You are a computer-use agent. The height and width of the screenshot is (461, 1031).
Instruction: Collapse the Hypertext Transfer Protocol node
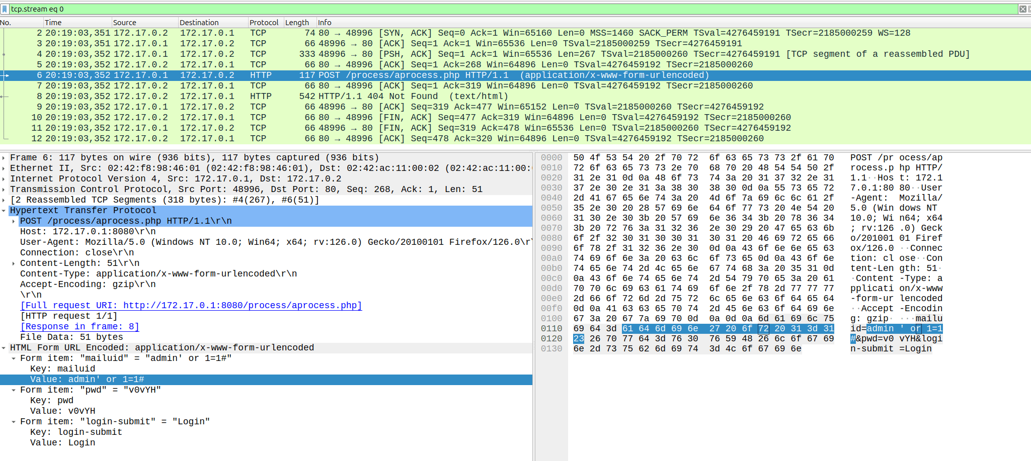(x=4, y=211)
